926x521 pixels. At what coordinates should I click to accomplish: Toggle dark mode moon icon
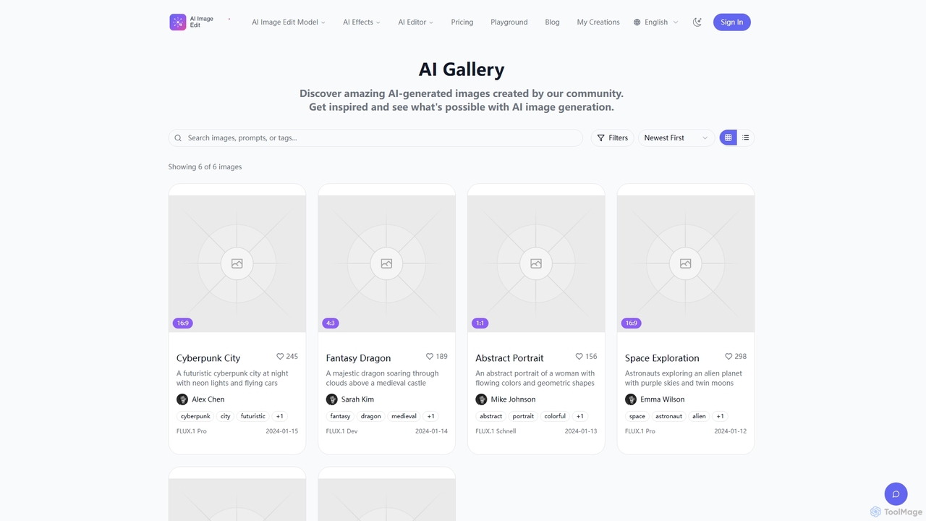click(x=697, y=22)
